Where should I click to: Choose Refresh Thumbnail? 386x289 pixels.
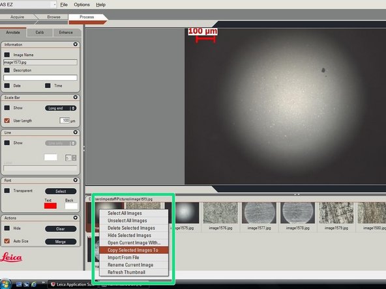coord(134,272)
